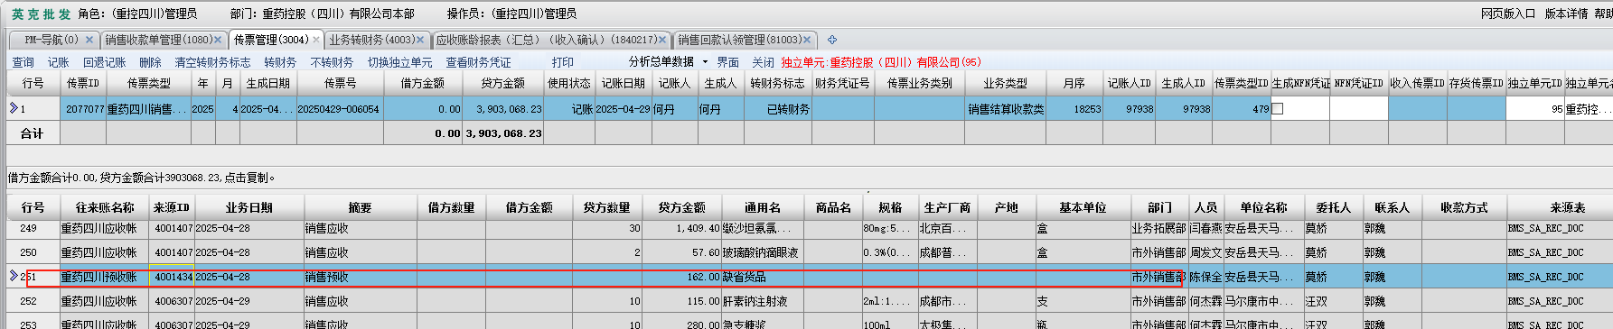Close the 业务转财务(4003) tab
1613x329 pixels.
coord(421,40)
